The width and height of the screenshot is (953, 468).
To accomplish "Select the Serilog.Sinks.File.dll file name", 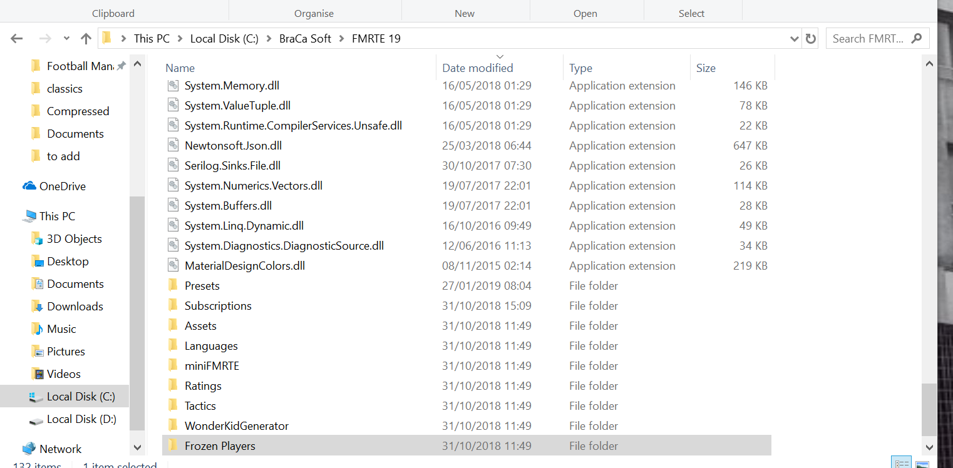I will pyautogui.click(x=232, y=166).
